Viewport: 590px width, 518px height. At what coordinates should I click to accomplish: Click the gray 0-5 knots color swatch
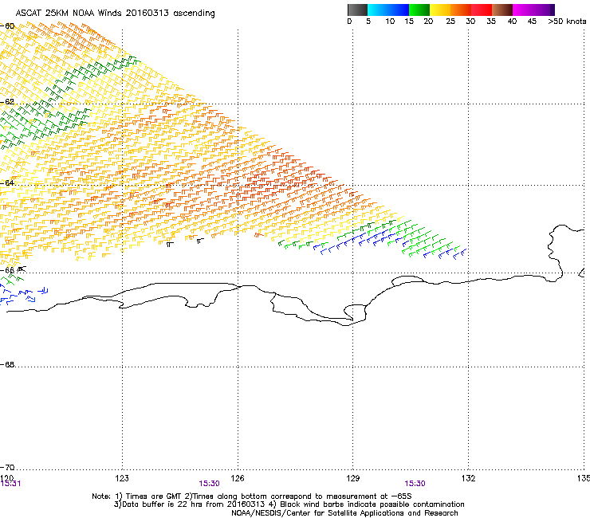357,10
